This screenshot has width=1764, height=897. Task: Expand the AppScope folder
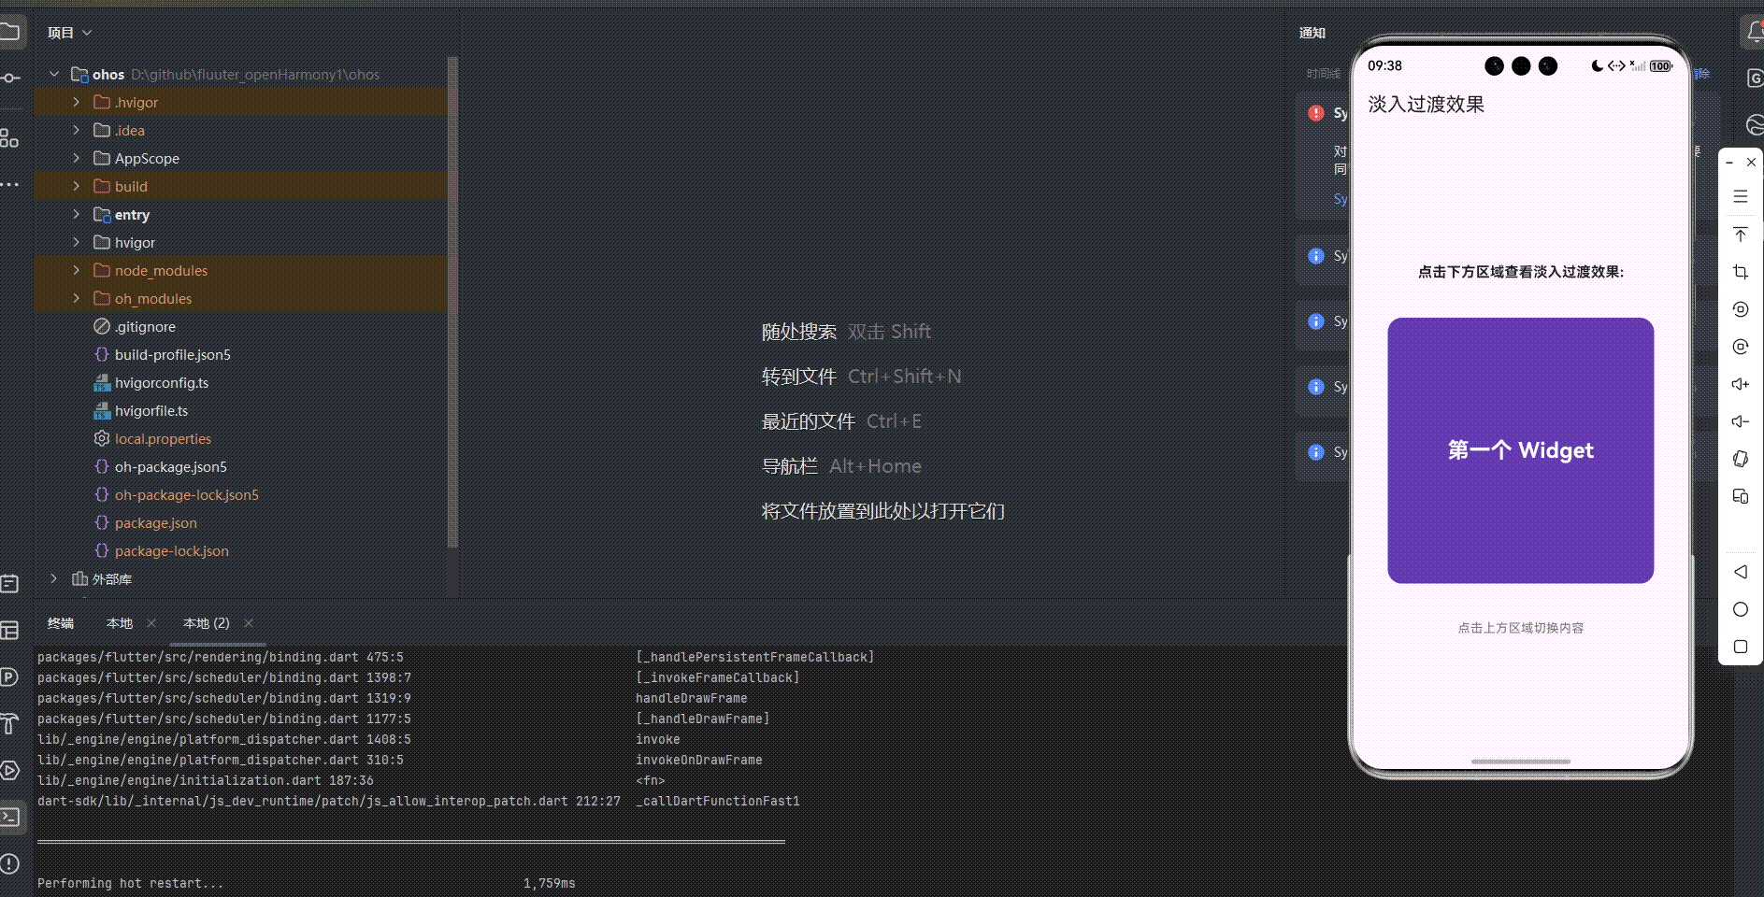coord(77,158)
